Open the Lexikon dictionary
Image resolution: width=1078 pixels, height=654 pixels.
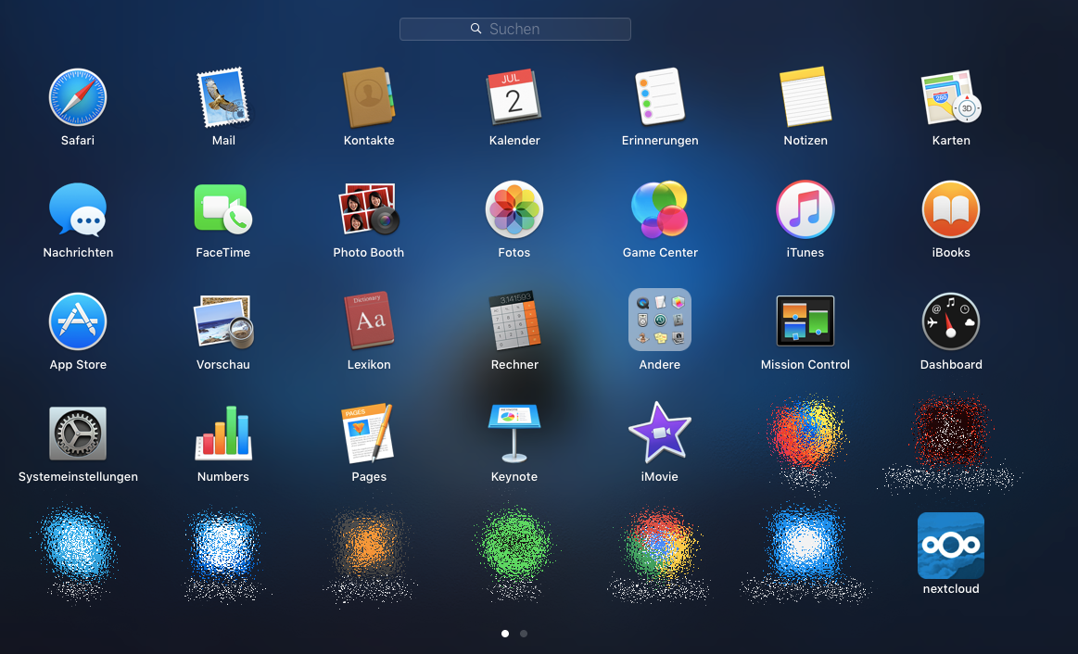point(369,321)
